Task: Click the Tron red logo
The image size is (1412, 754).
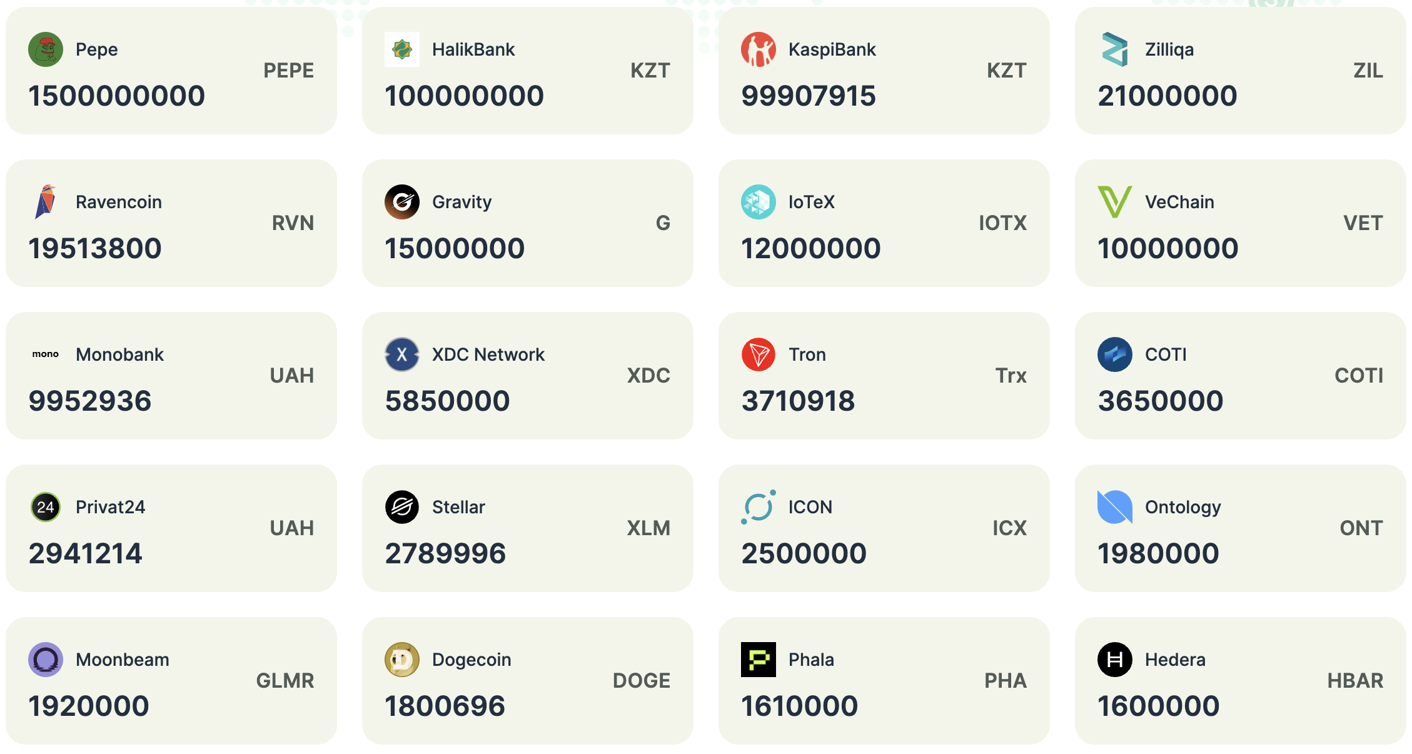Action: (759, 354)
